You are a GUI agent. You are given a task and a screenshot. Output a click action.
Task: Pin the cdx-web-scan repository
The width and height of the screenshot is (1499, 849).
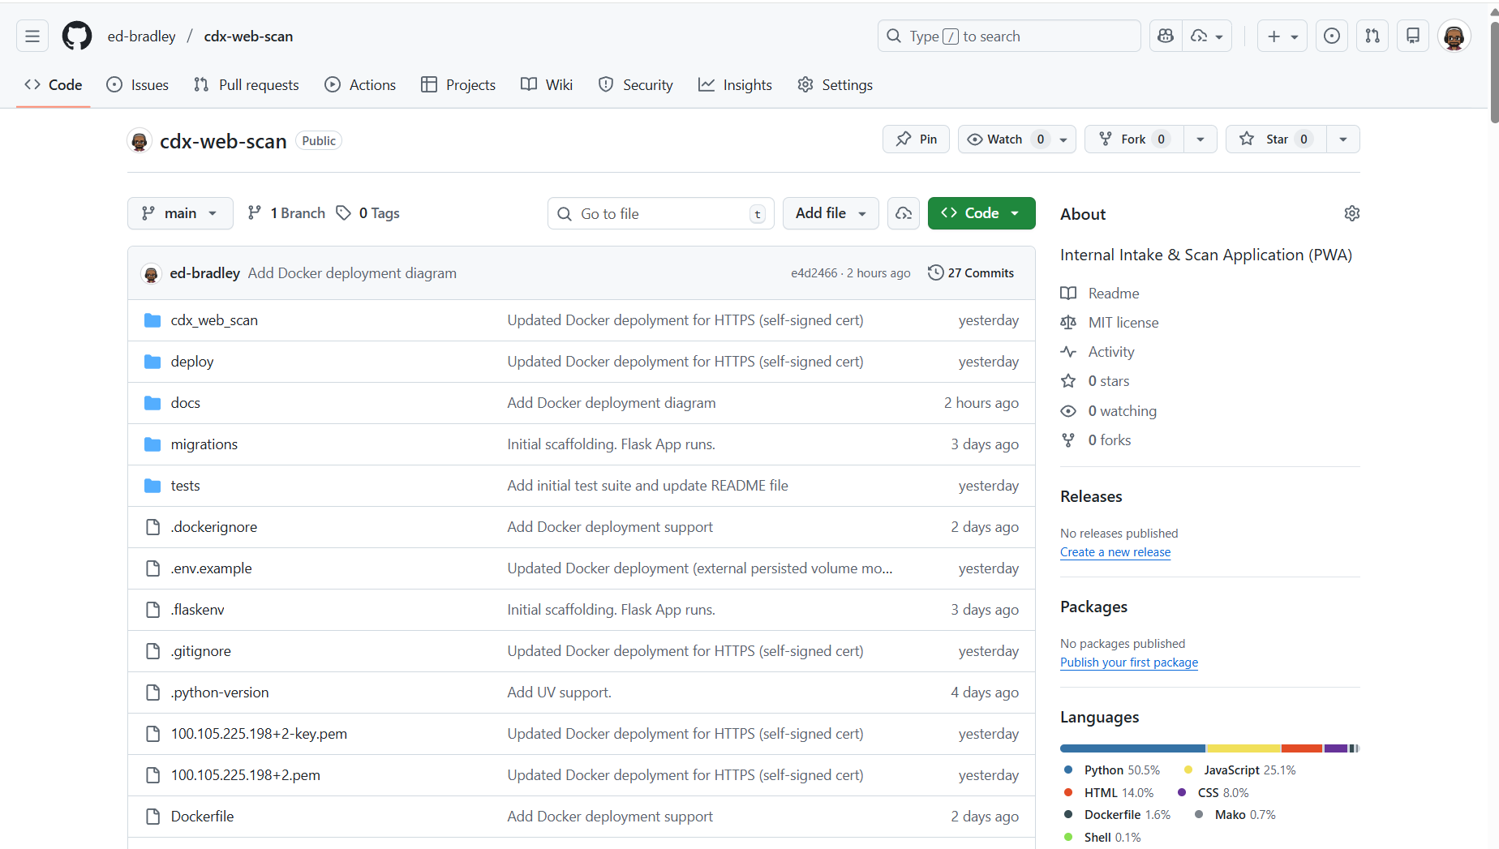(x=916, y=139)
